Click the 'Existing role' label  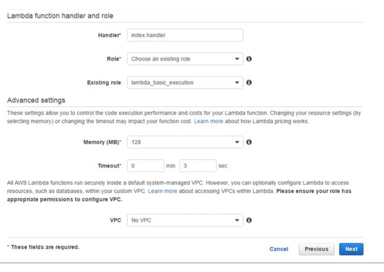tap(104, 83)
